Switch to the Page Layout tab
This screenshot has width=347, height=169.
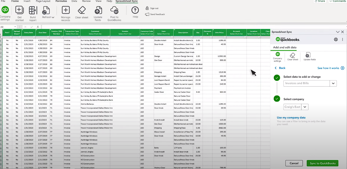pyautogui.click(x=43, y=1)
